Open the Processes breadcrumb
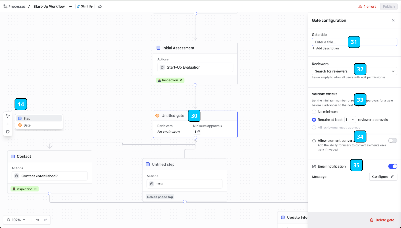 (x=17, y=6)
